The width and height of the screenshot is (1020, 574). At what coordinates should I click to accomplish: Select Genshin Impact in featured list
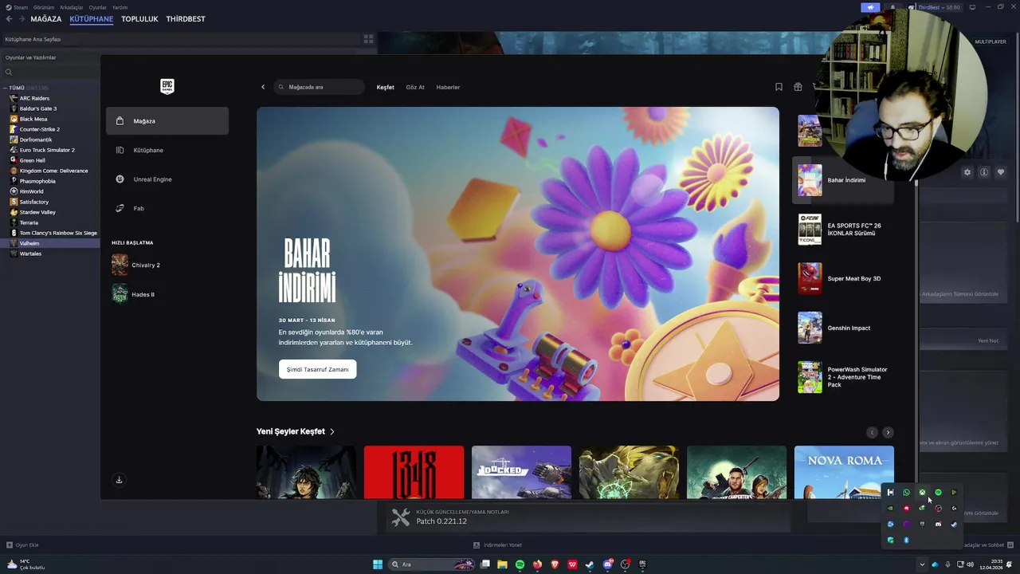pos(843,328)
